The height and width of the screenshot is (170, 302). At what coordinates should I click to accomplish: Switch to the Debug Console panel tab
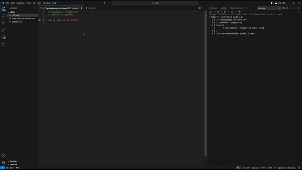[x=236, y=8]
